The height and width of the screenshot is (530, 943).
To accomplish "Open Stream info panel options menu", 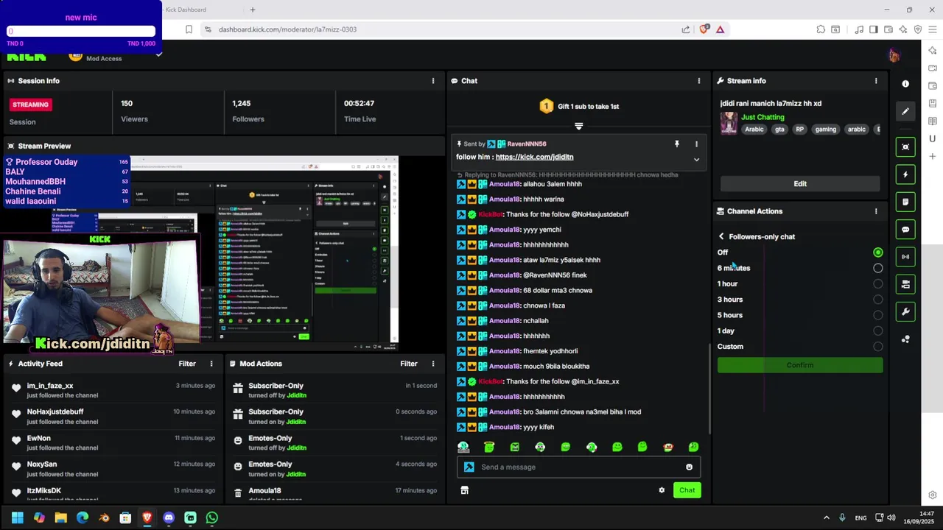I will click(x=876, y=81).
